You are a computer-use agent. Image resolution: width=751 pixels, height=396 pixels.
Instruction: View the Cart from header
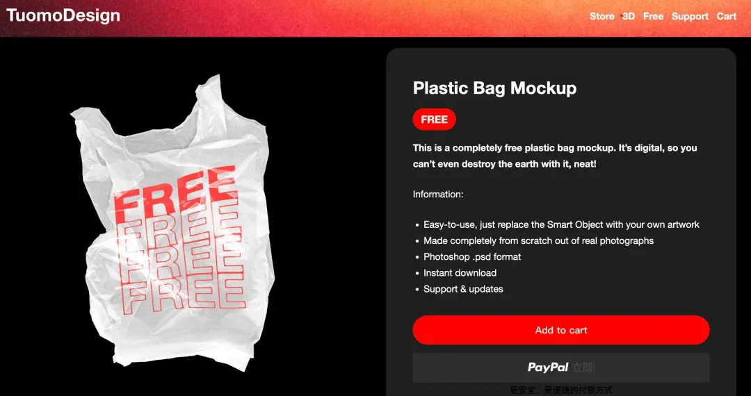pyautogui.click(x=726, y=16)
